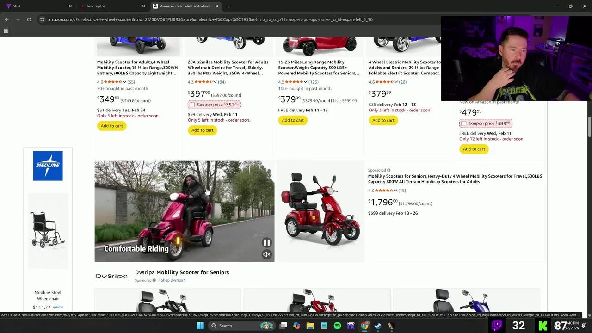Screen dimensions: 592x333
Task: Click Shop Dvsripa link
Action: (173, 280)
